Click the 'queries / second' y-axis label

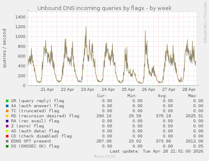pyautogui.click(x=4, y=48)
